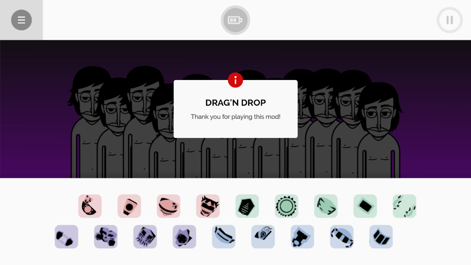471x265 pixels.
Task: Pick the purple rose swirl icon
Action: [x=184, y=237]
